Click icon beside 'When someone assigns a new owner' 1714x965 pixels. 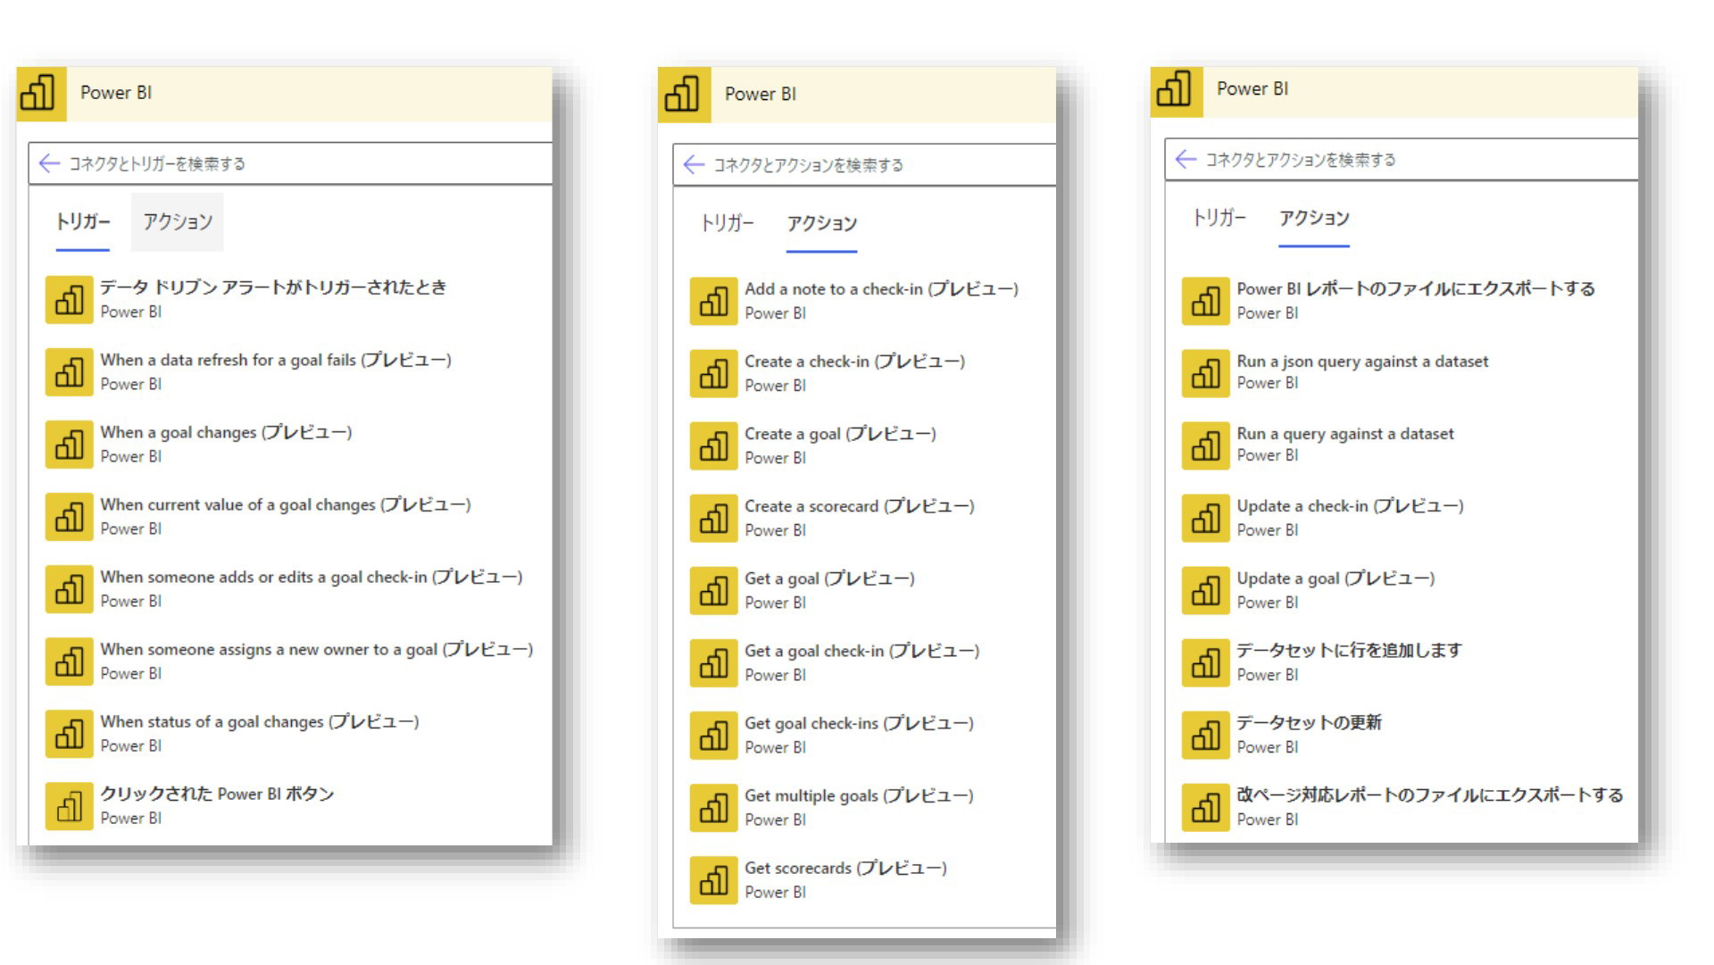(x=70, y=661)
